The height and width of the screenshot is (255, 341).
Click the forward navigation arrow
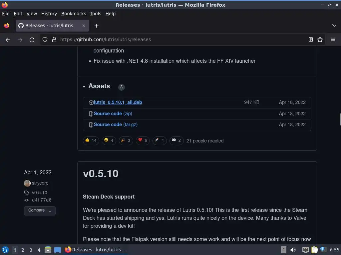pos(20,40)
